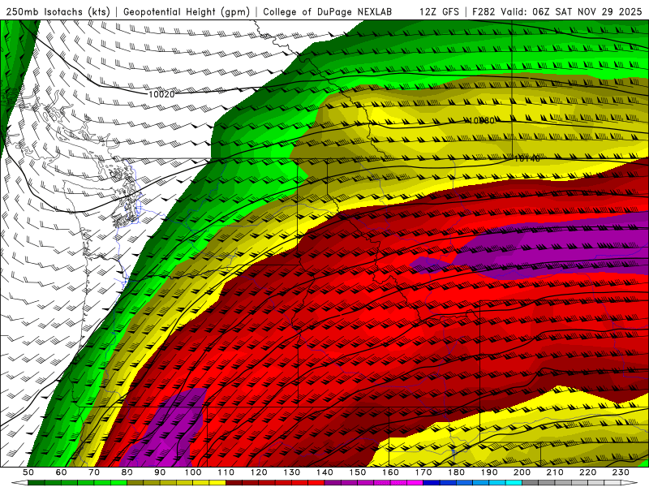
Task: Click the 120 value on the color scale
Action: (x=259, y=472)
